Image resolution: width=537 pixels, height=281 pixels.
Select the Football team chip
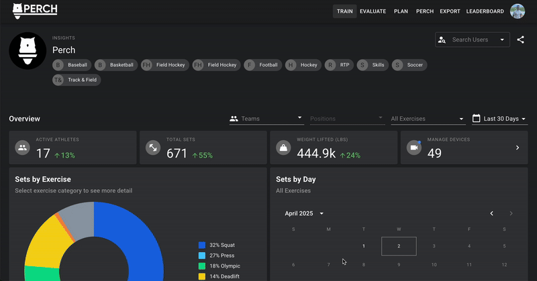tap(262, 65)
